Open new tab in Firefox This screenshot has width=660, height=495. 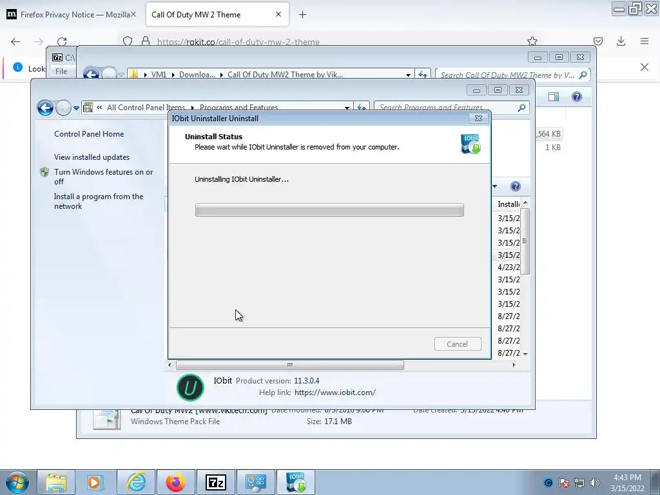click(x=302, y=15)
